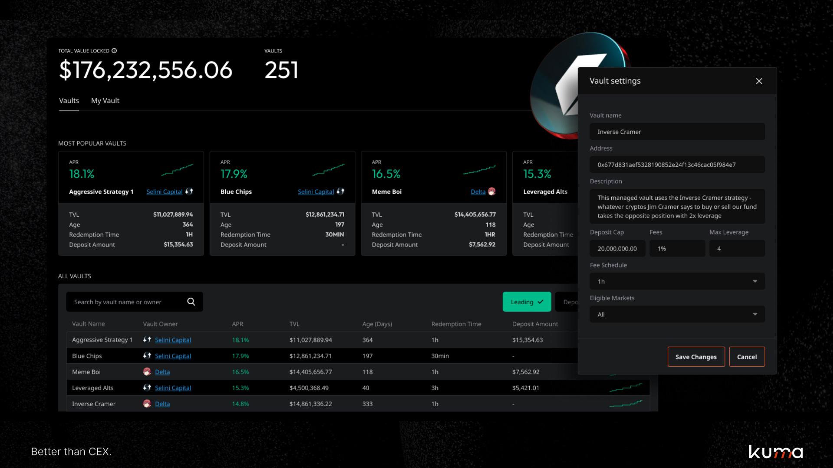Click the Cancel button
The height and width of the screenshot is (468, 833).
click(x=747, y=357)
